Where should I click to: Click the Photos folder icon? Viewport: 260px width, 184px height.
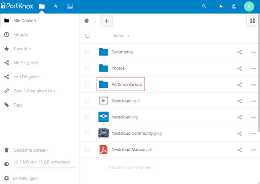[104, 68]
